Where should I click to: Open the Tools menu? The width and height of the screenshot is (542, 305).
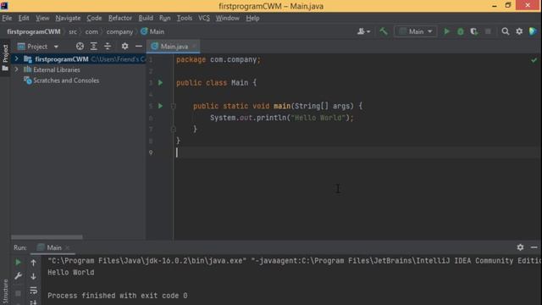(x=185, y=18)
